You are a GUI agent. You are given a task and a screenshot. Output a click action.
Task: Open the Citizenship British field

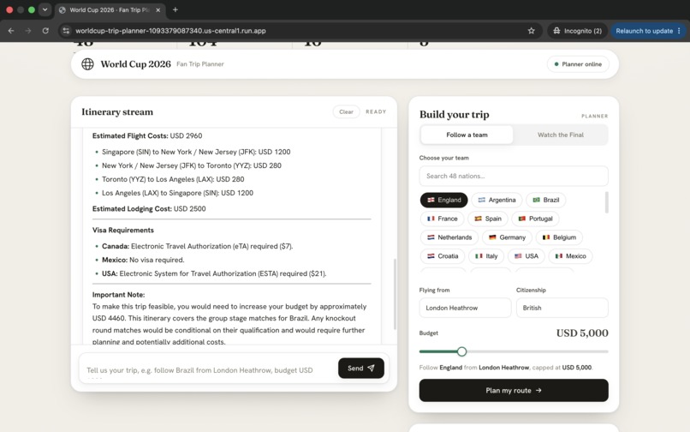coord(562,308)
